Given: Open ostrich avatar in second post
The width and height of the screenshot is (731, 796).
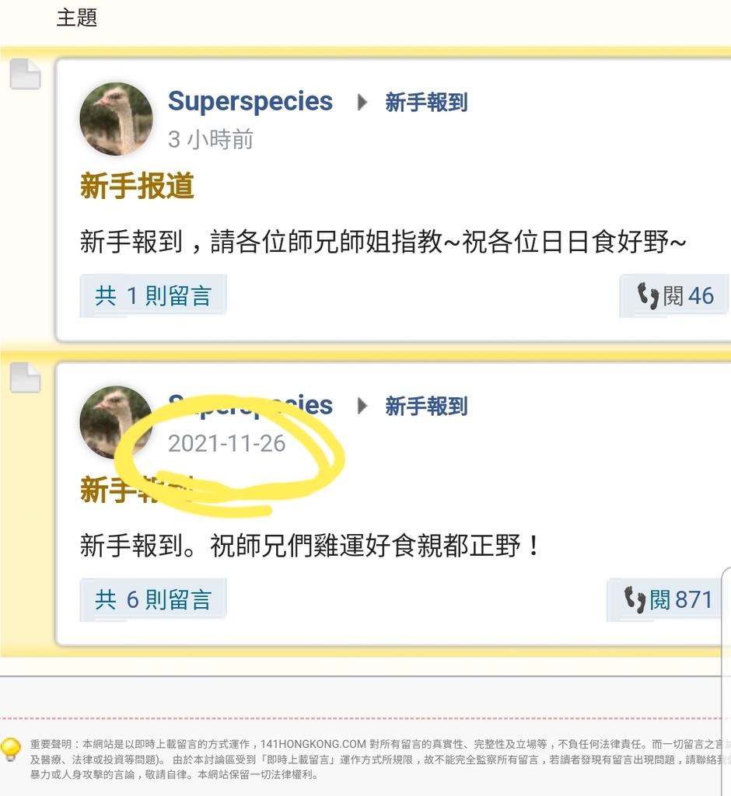Looking at the screenshot, I should coord(117,422).
